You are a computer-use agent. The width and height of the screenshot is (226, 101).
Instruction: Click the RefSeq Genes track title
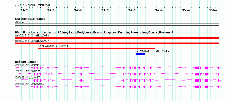(26, 62)
